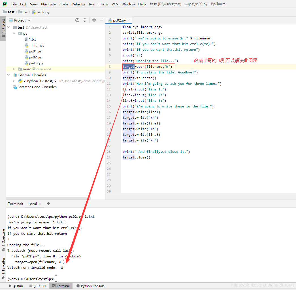Open the 1: Project side tool window
296x290 pixels.
(x=3, y=28)
